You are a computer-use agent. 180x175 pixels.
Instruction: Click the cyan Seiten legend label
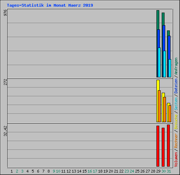pos(176,104)
